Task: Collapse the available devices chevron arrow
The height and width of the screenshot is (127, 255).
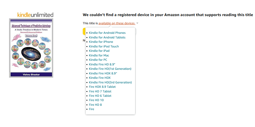Action: (137, 23)
